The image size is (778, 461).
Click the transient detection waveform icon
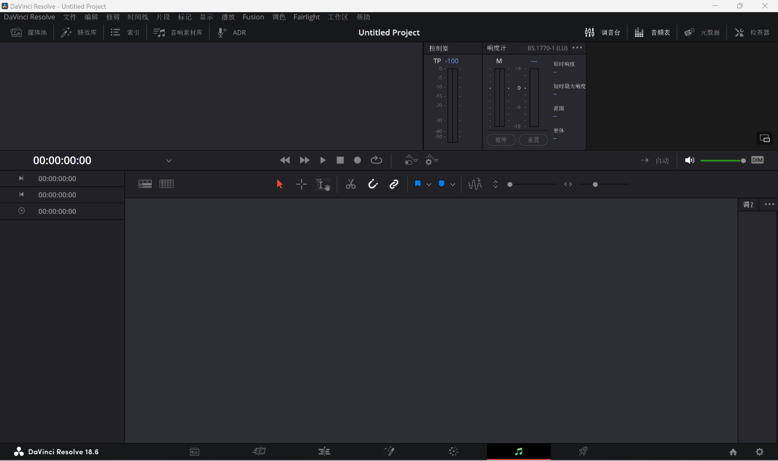coord(475,184)
